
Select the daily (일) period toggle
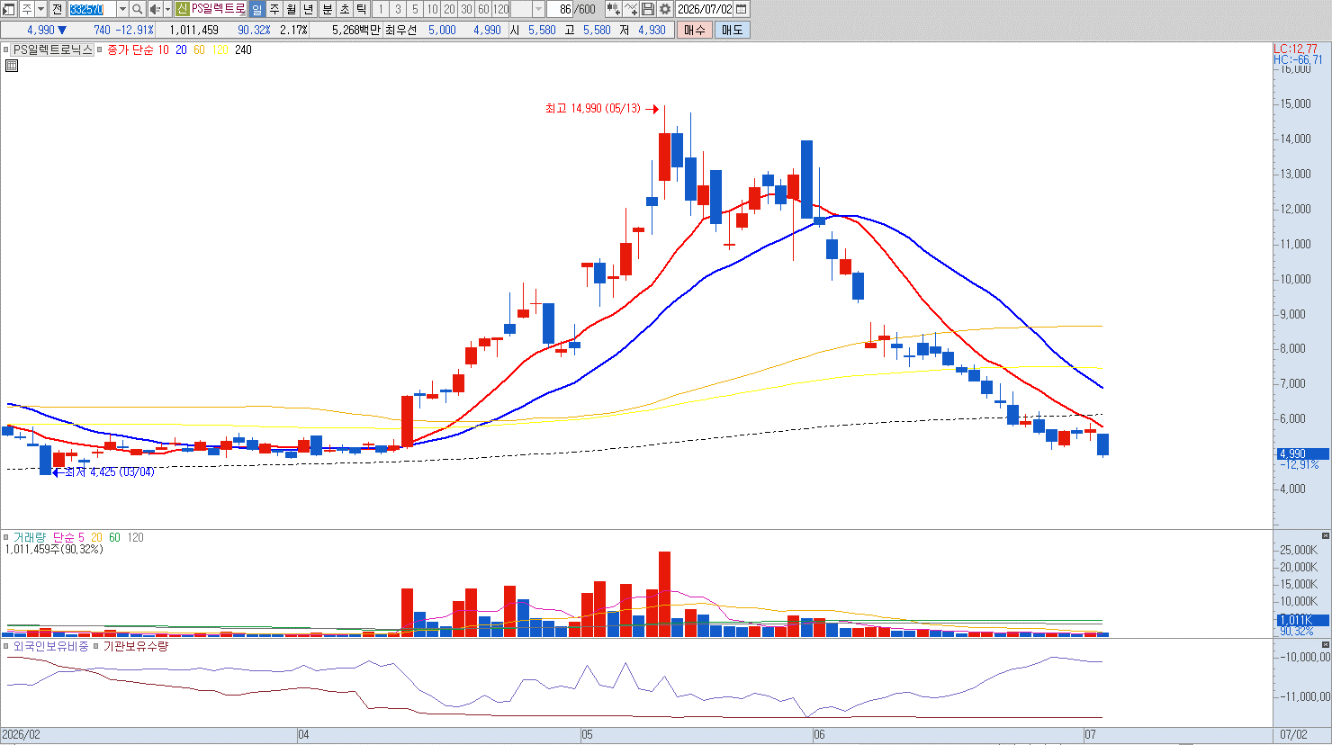point(256,9)
